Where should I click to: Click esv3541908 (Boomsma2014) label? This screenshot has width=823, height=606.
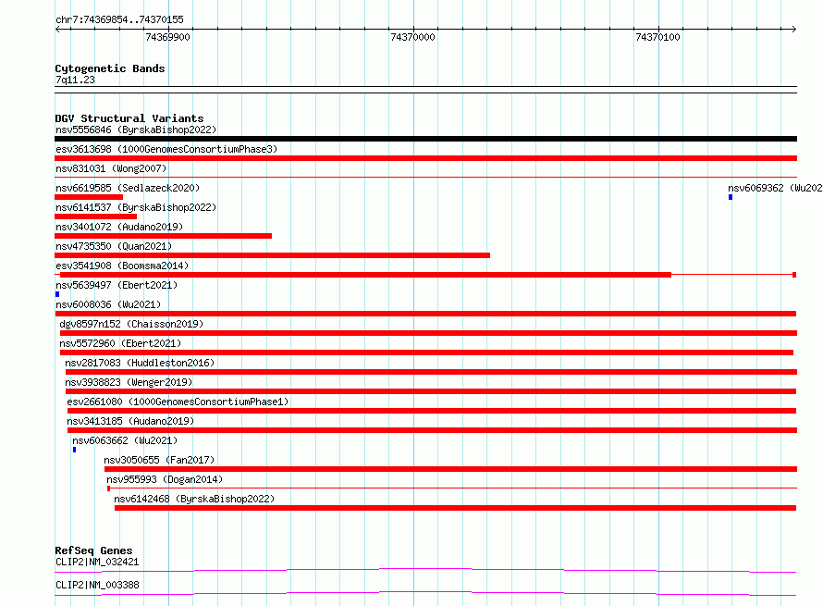[122, 266]
